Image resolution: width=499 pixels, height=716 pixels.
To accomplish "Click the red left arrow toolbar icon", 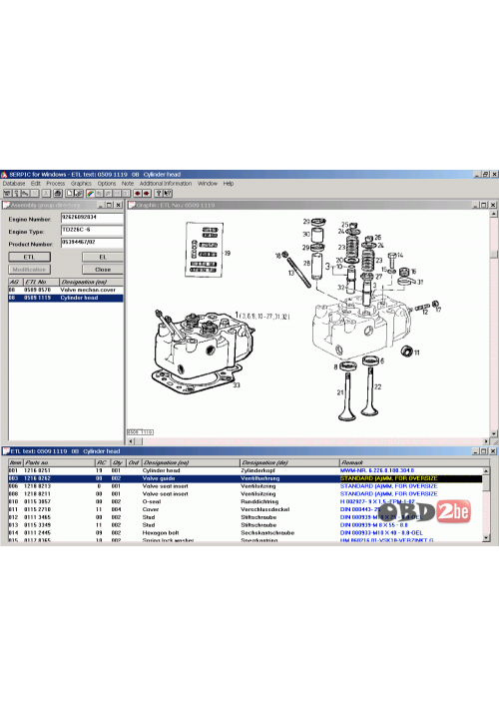I will (x=138, y=193).
